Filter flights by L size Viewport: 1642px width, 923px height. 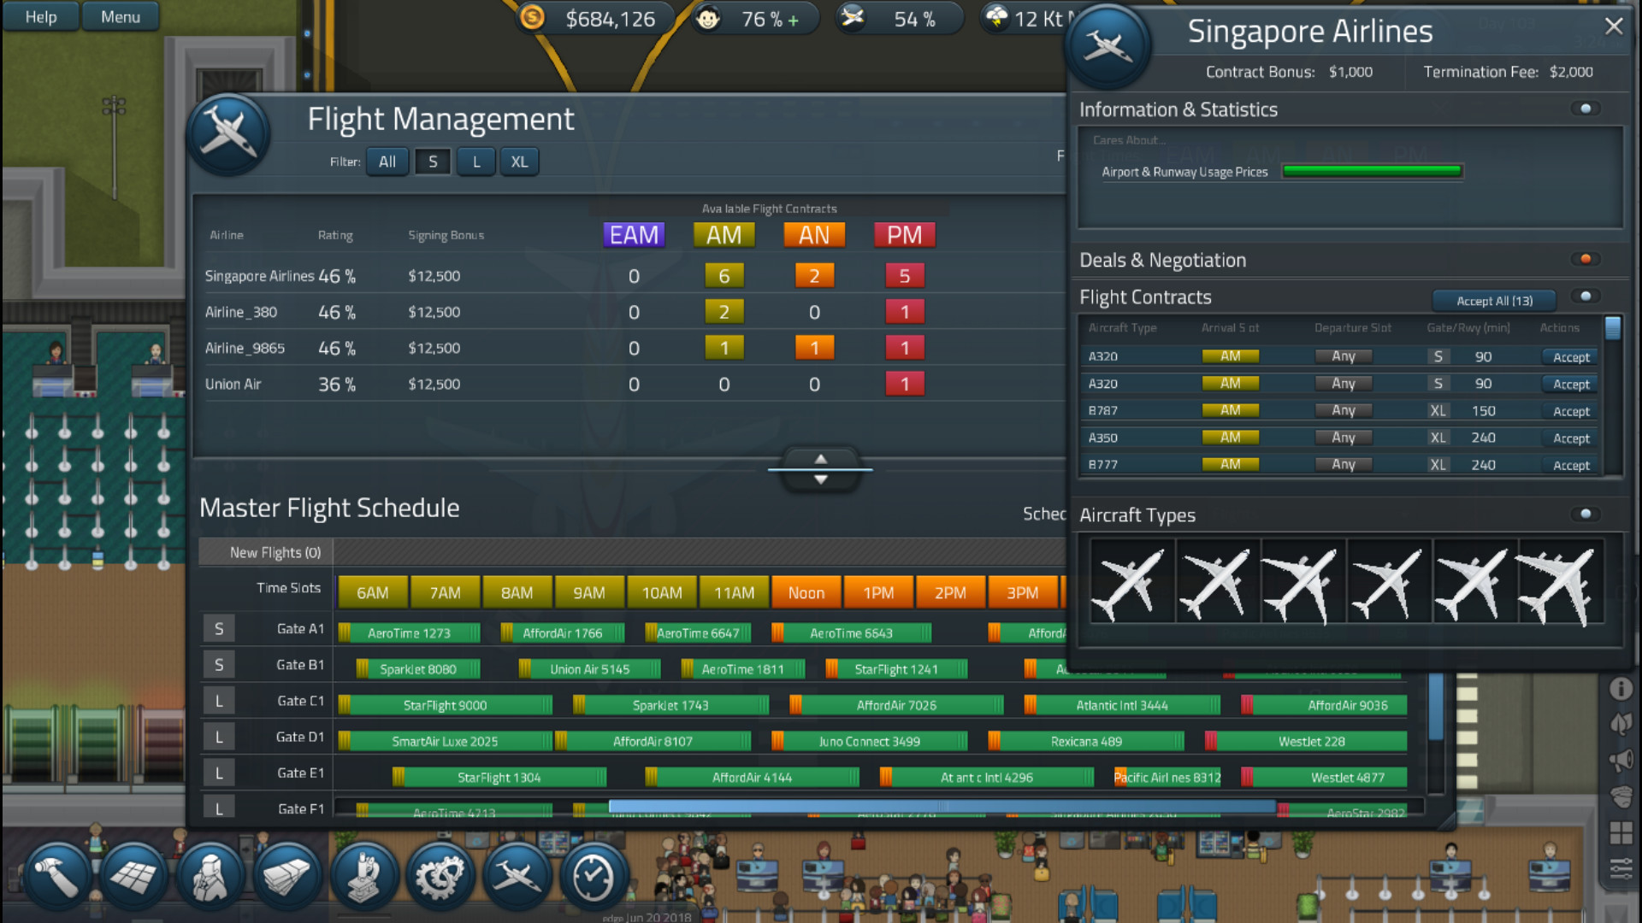(476, 162)
